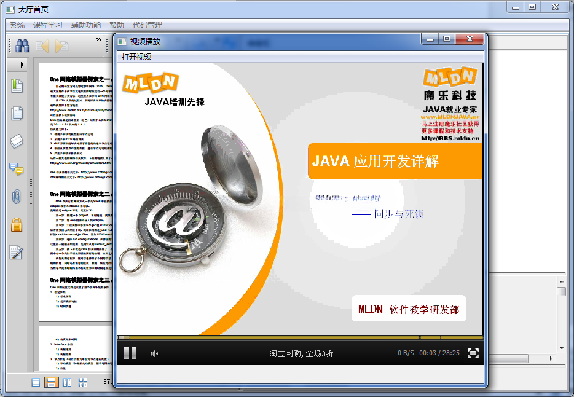Mute the video with the speaker icon
This screenshot has width=574, height=397.
(x=155, y=353)
